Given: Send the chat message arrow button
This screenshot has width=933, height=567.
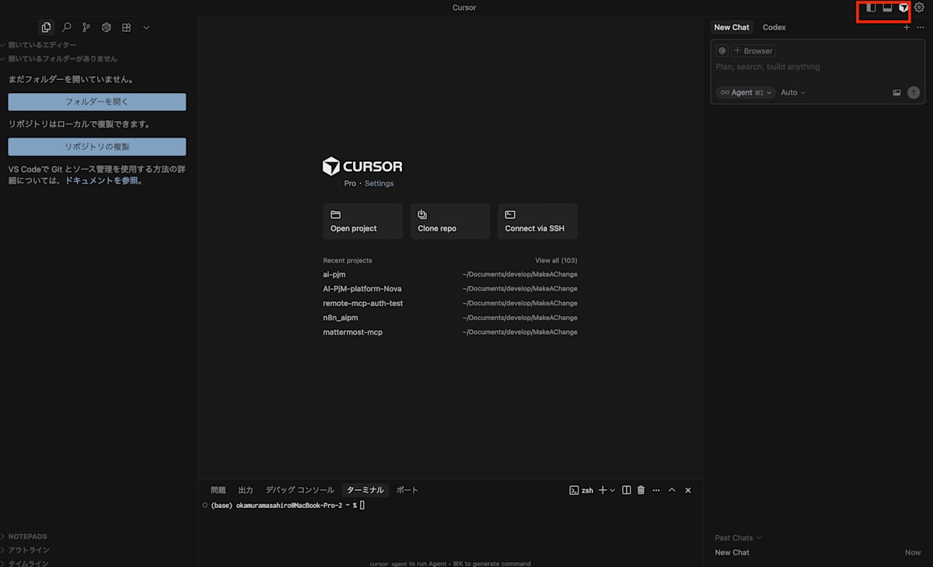Looking at the screenshot, I should [914, 92].
